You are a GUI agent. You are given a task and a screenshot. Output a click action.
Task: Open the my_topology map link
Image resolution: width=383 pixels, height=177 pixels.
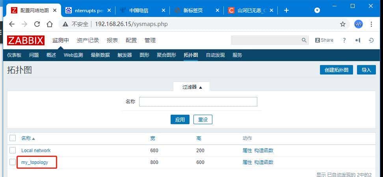tap(35, 162)
